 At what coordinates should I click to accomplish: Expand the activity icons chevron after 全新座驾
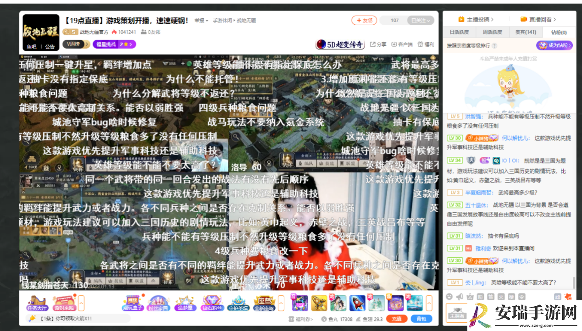click(281, 303)
